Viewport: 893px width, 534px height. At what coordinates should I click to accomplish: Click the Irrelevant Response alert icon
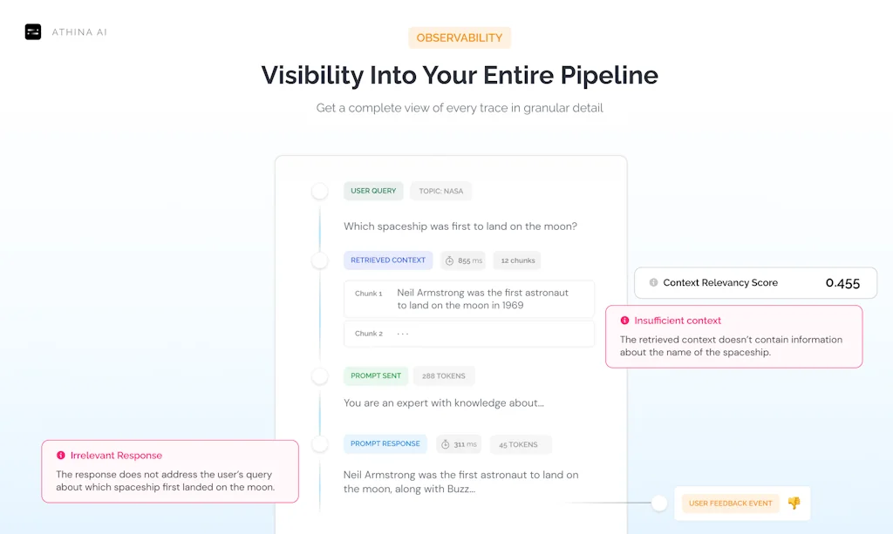[59, 455]
